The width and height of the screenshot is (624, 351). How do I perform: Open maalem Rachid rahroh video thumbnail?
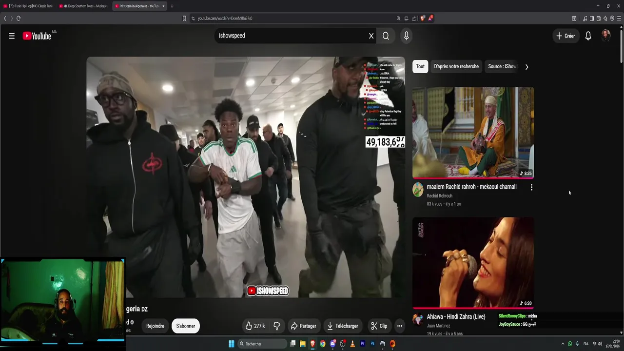pos(473,133)
